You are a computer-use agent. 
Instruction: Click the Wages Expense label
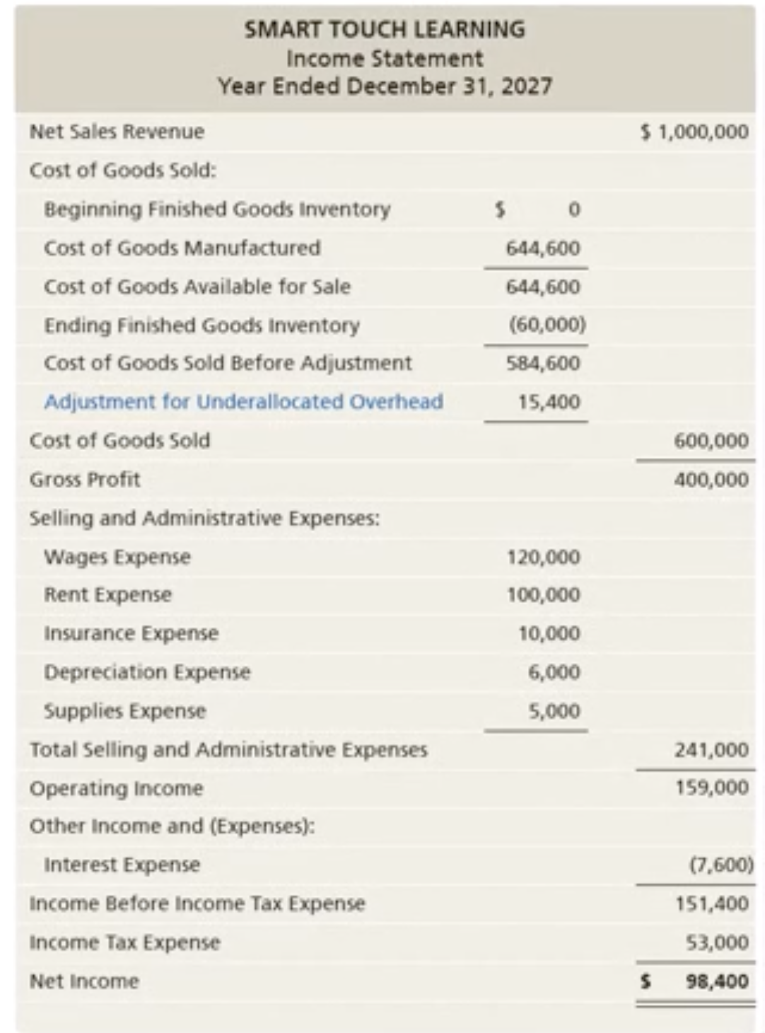point(117,557)
